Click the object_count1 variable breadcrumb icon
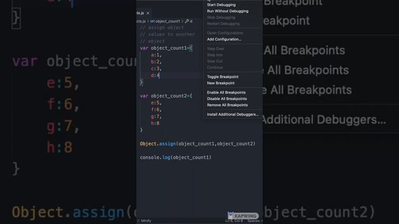Image resolution: width=399 pixels, height=224 pixels. tap(152, 21)
